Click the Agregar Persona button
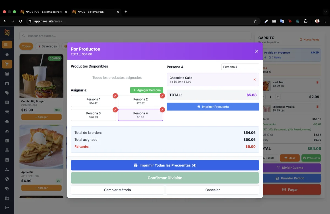330x214 pixels. [x=147, y=90]
